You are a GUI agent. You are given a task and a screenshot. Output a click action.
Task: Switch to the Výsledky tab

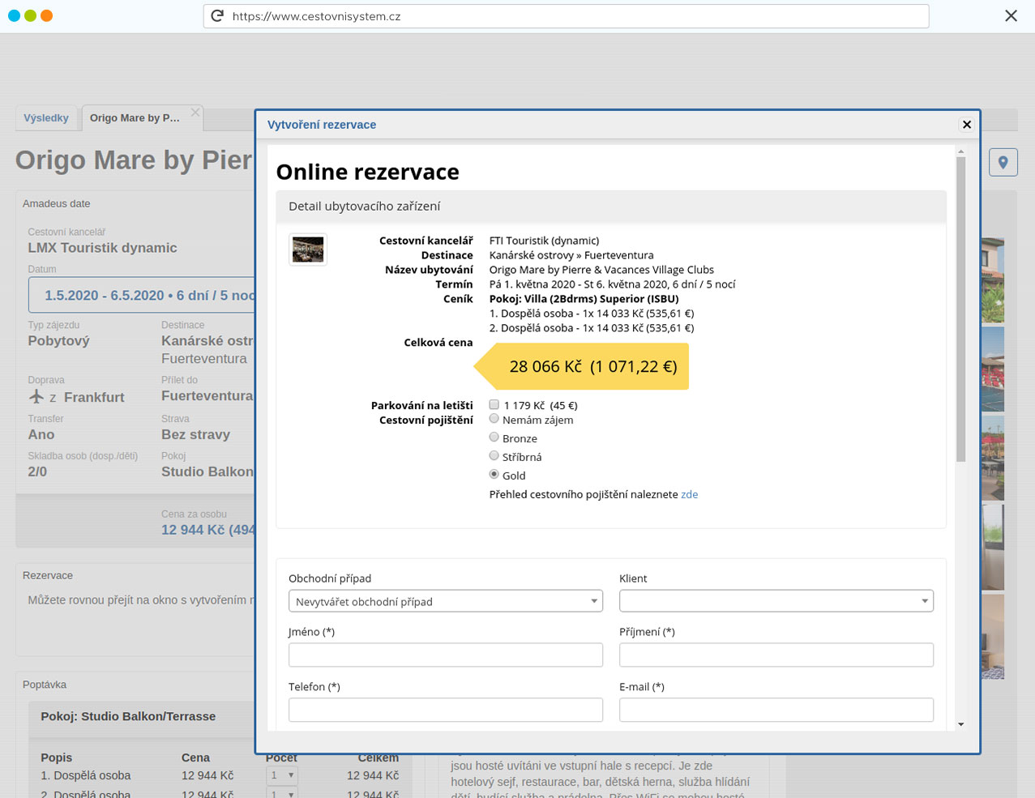[46, 118]
